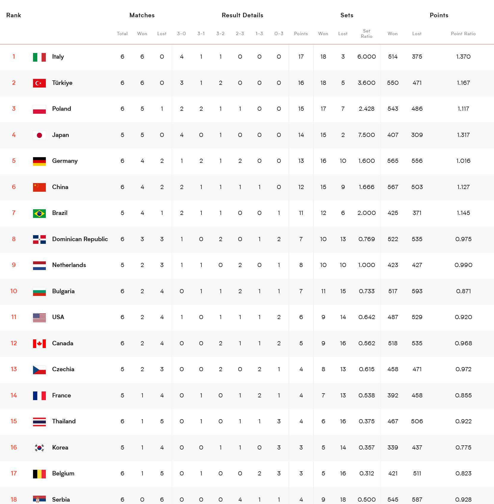Click the Rank column header

pos(14,15)
